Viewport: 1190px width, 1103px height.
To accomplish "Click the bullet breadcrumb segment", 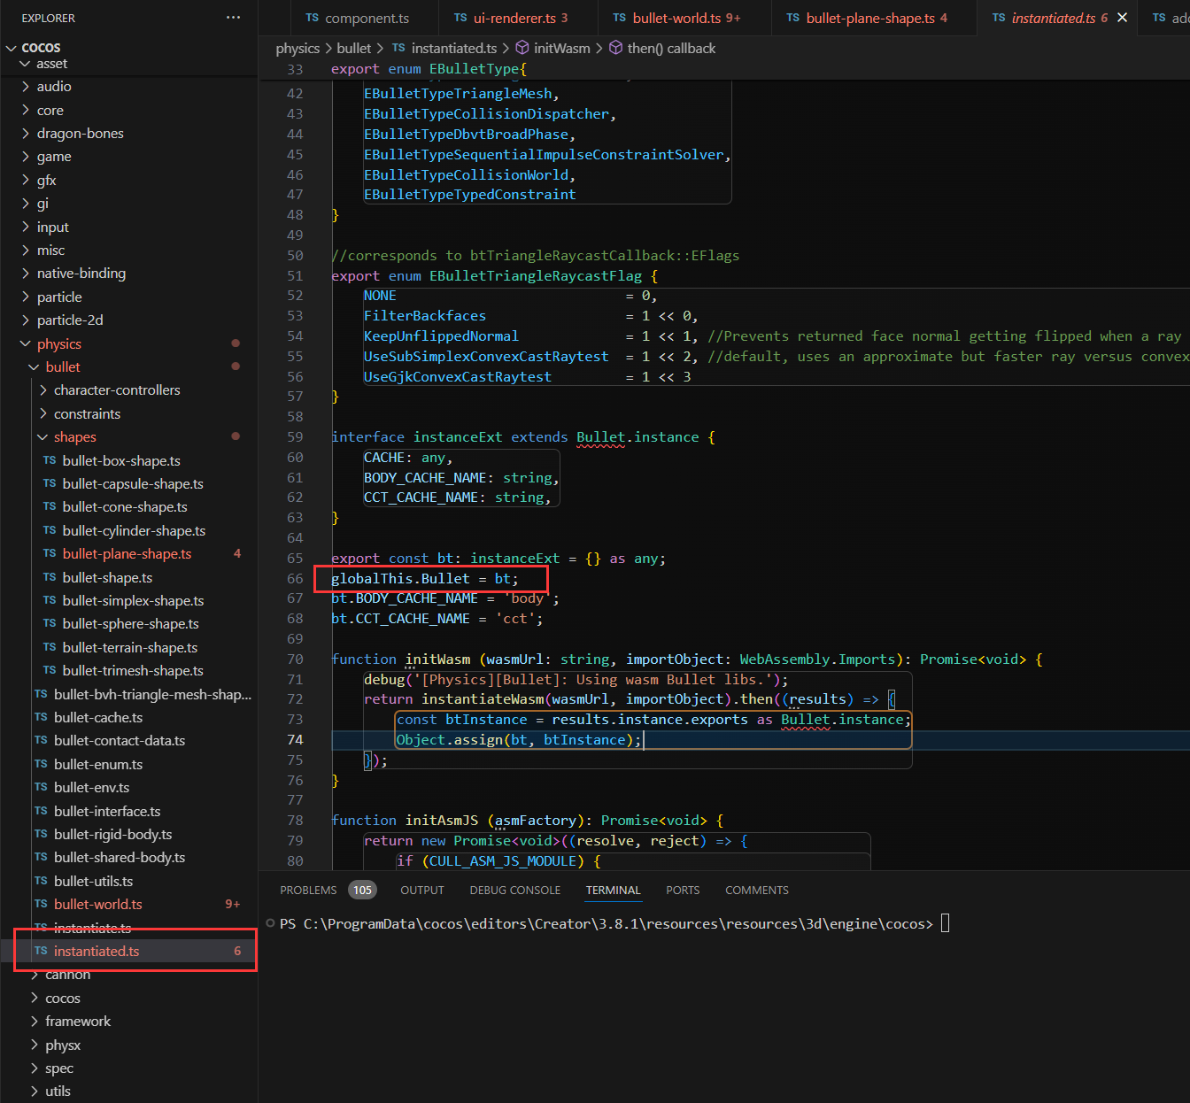I will (x=353, y=48).
